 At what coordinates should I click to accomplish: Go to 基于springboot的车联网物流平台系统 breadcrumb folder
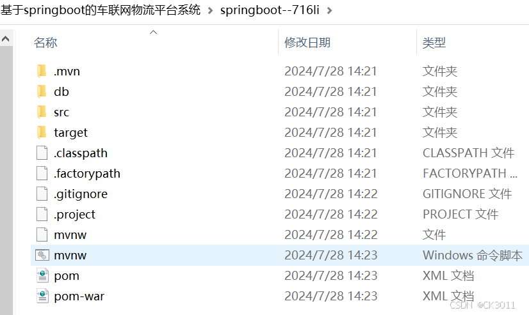coord(101,10)
